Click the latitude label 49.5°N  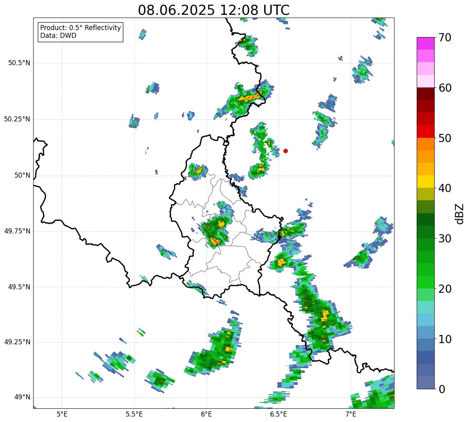pos(19,287)
